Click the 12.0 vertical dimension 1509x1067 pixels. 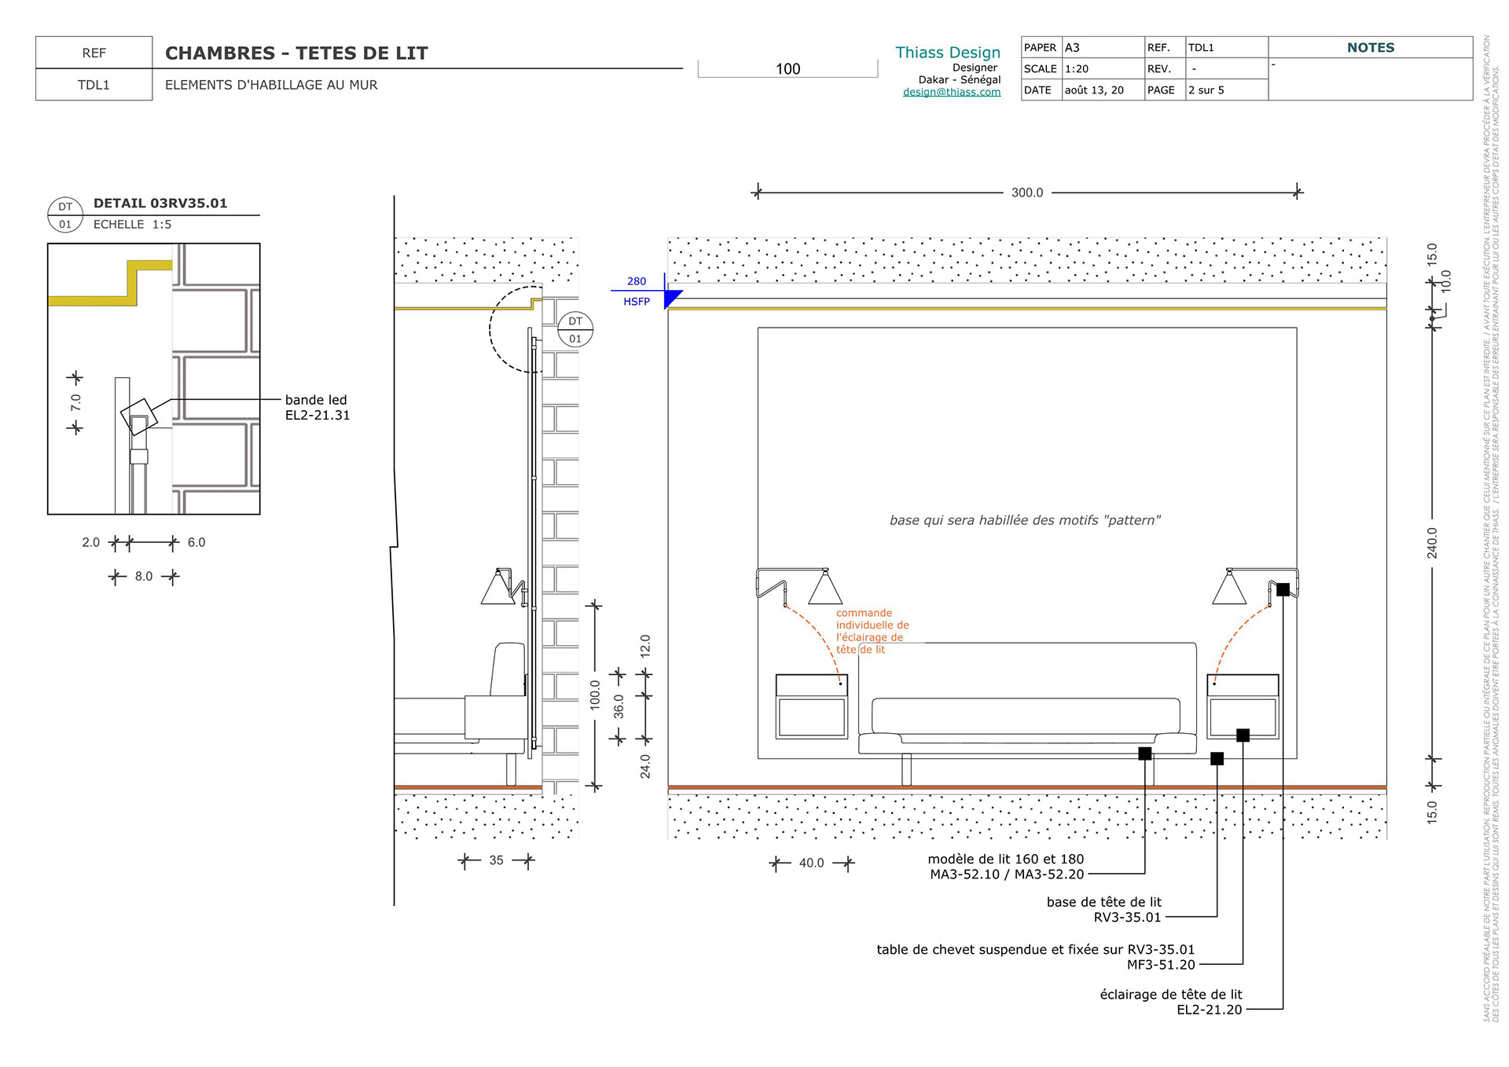pyautogui.click(x=645, y=646)
